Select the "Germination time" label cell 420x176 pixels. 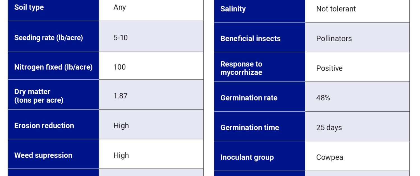point(250,128)
